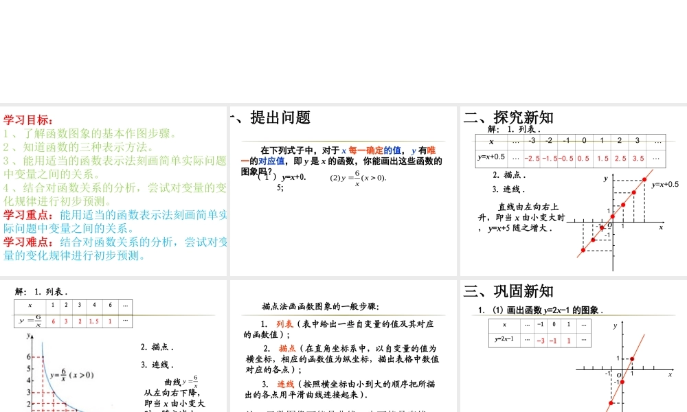Click 2. 描点 in the 探究新知 slide

click(509, 175)
